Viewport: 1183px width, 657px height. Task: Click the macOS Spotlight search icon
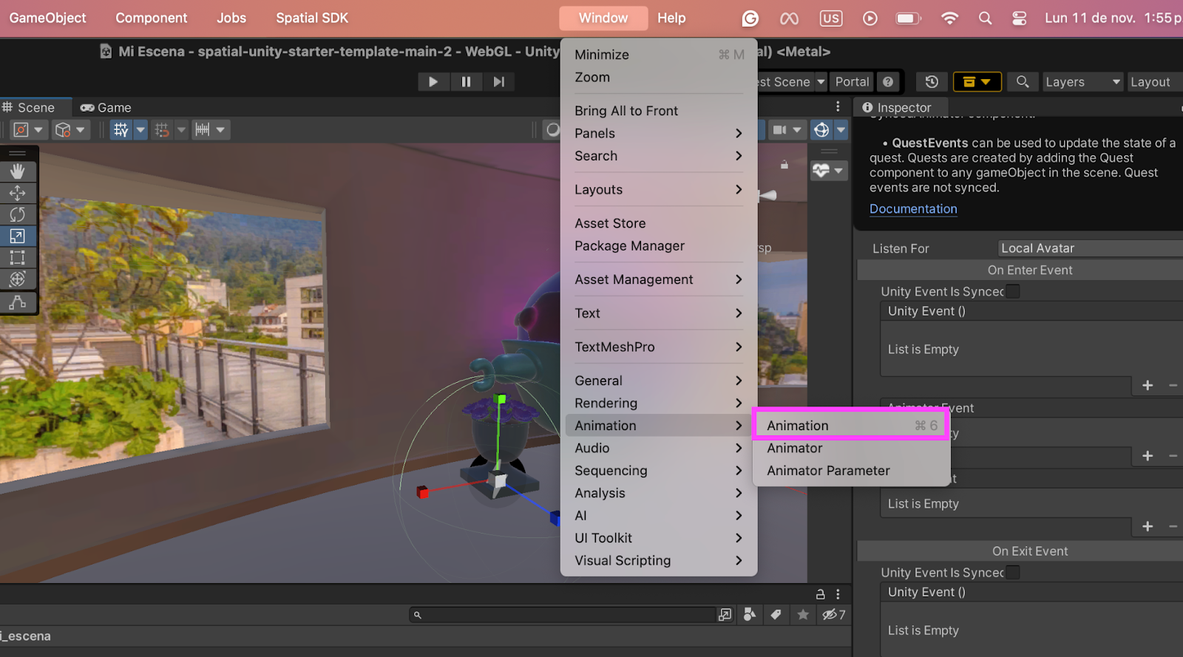(985, 18)
